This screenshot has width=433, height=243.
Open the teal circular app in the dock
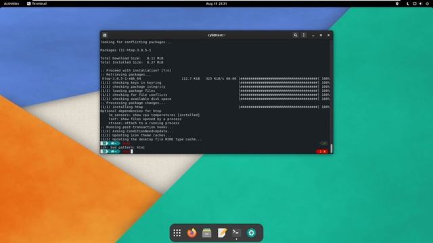coord(251,233)
